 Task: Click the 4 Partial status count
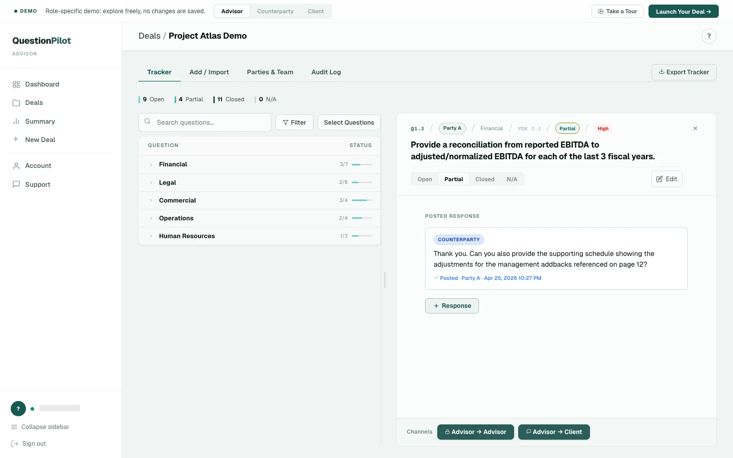pyautogui.click(x=189, y=99)
